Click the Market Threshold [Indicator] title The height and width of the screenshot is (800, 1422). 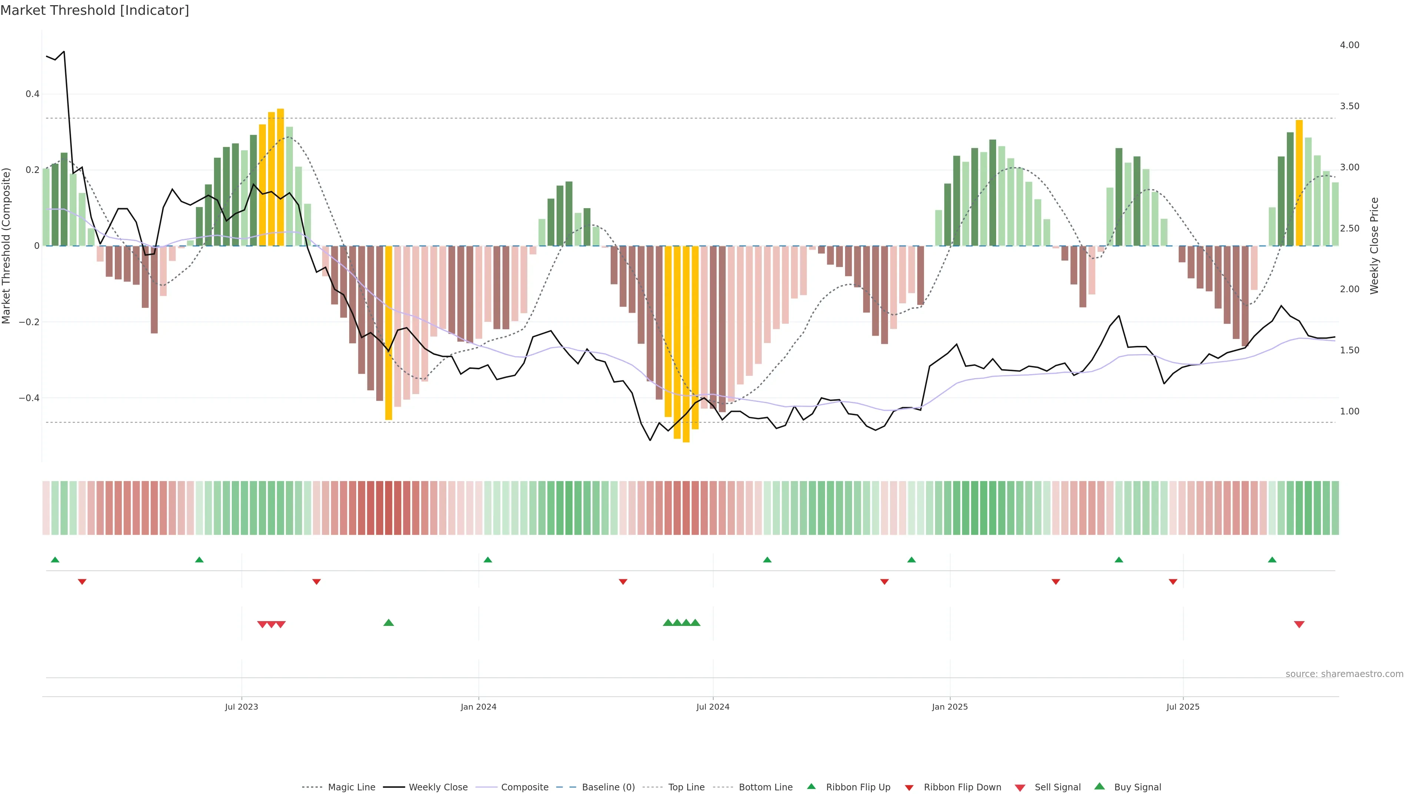[x=94, y=10]
